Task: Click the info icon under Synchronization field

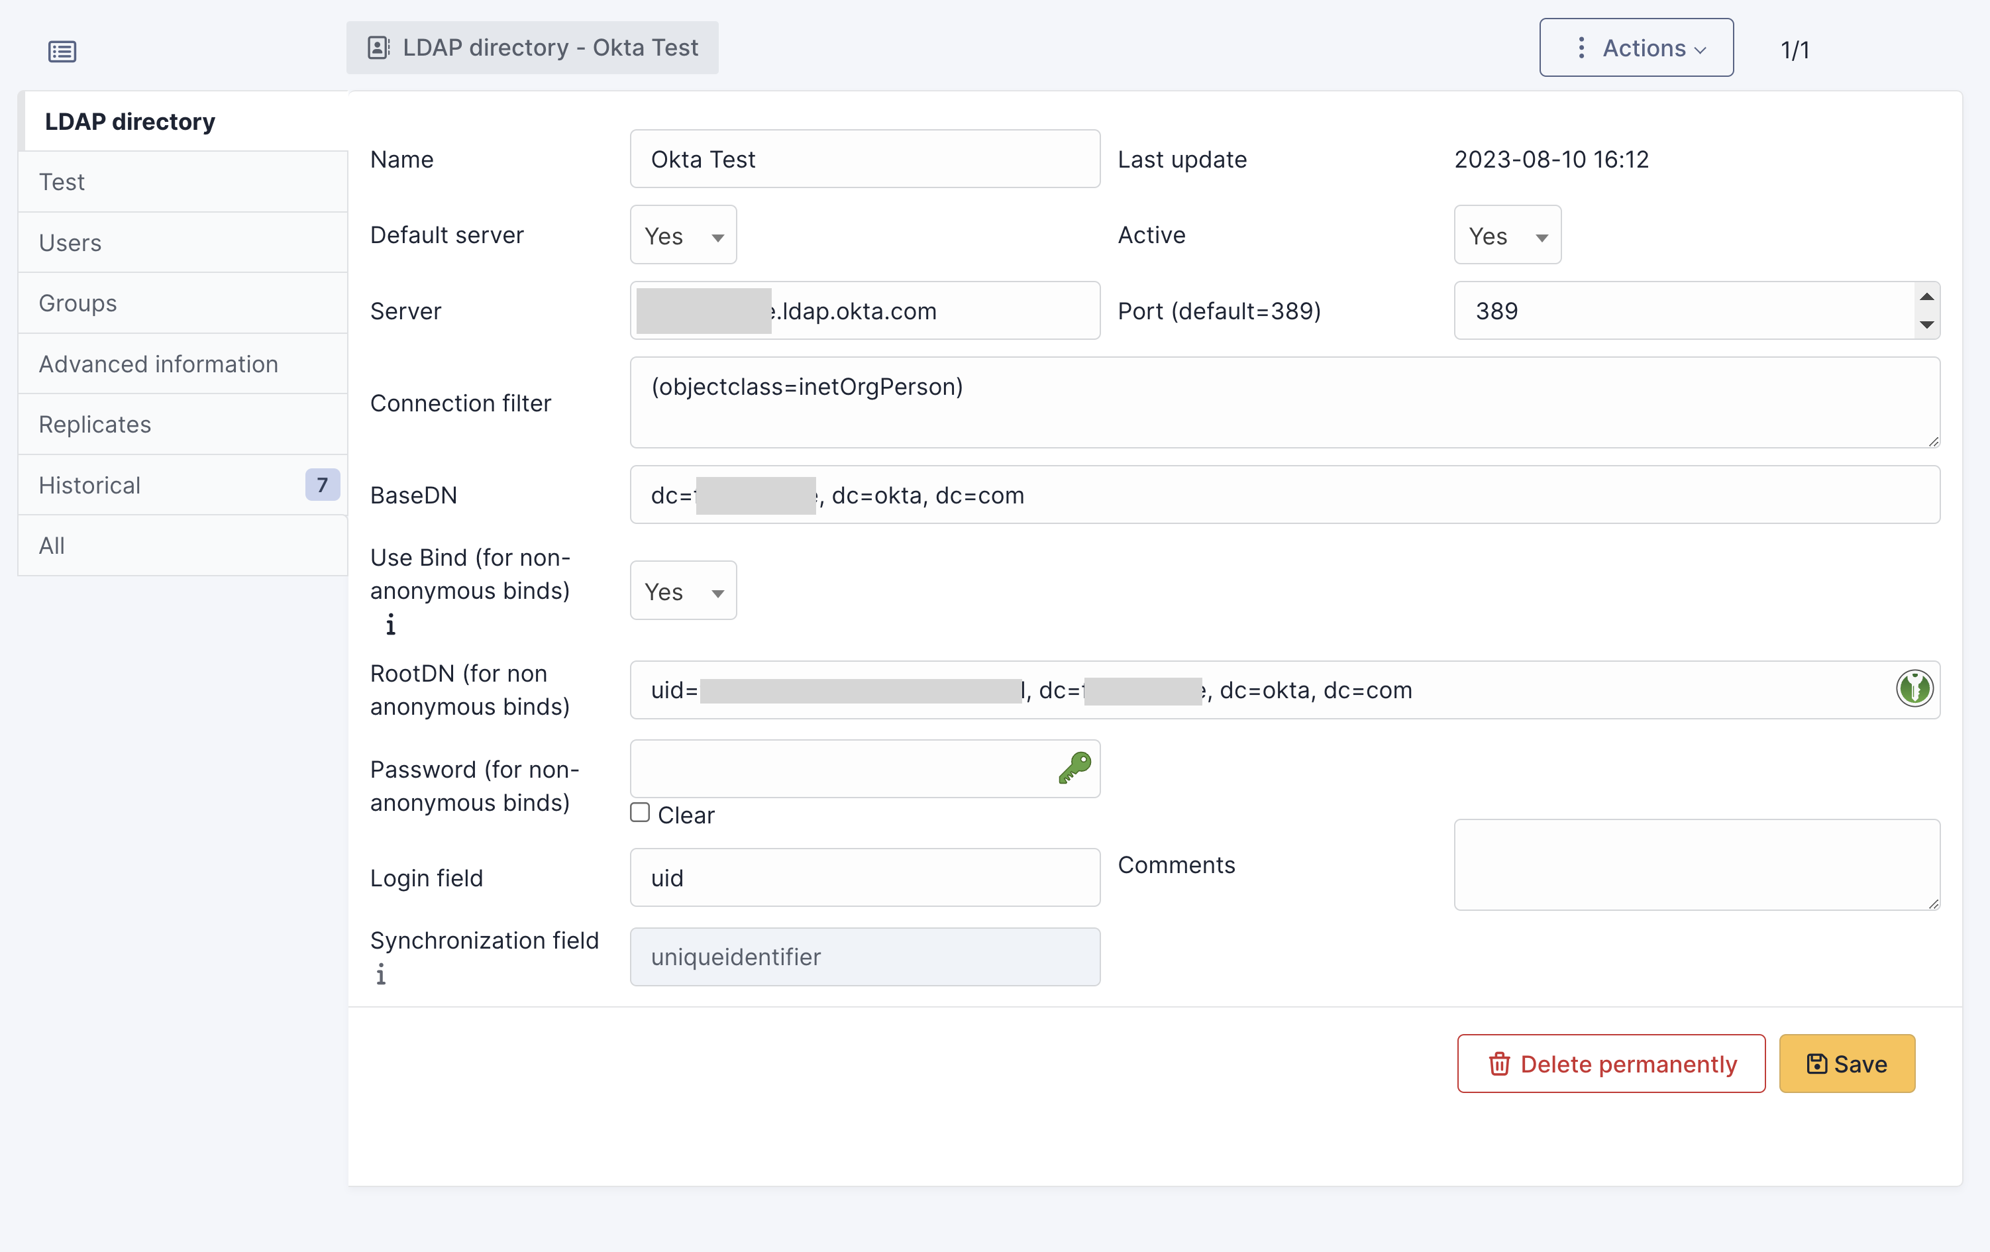Action: click(x=380, y=974)
